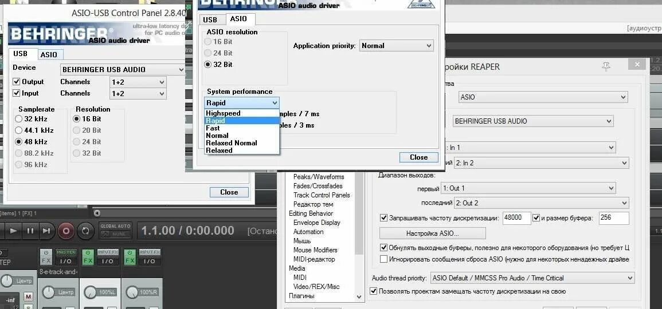This screenshot has height=309, width=662.
Task: Toggle the green FX power icon on 100%L strip
Action: (x=88, y=252)
